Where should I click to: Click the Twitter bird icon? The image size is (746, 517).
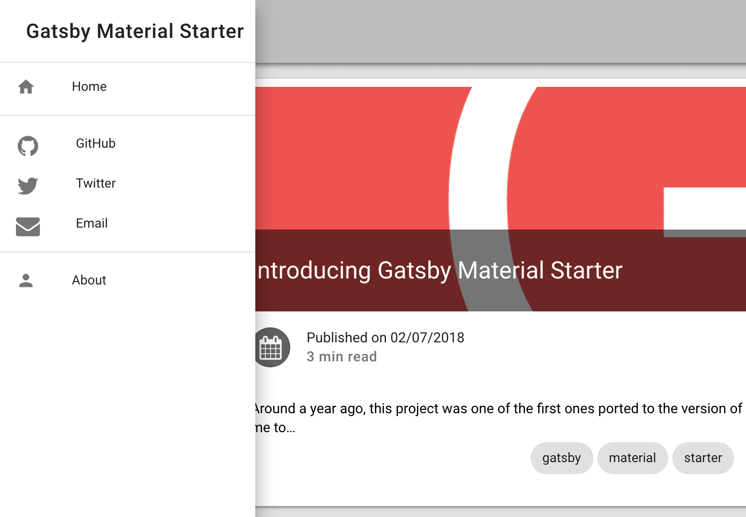tap(28, 185)
